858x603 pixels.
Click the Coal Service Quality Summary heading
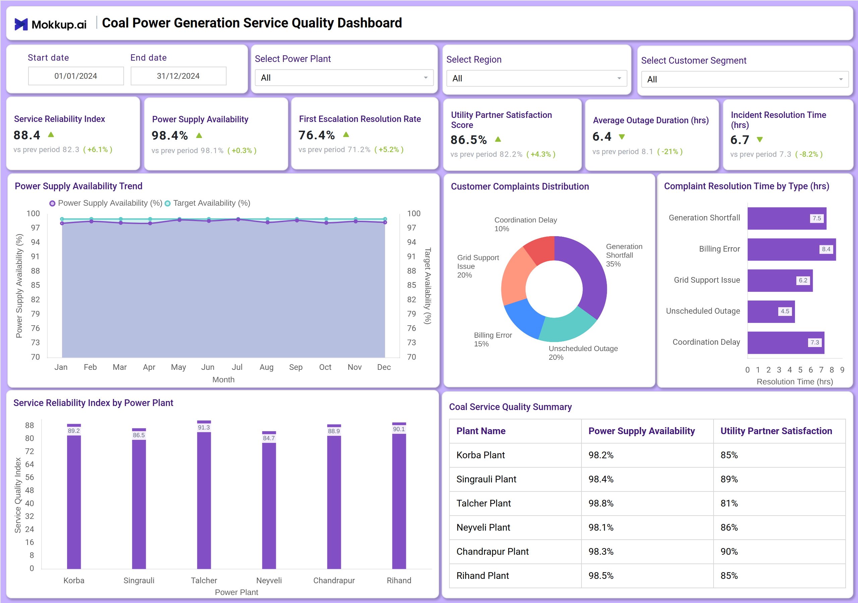point(510,407)
